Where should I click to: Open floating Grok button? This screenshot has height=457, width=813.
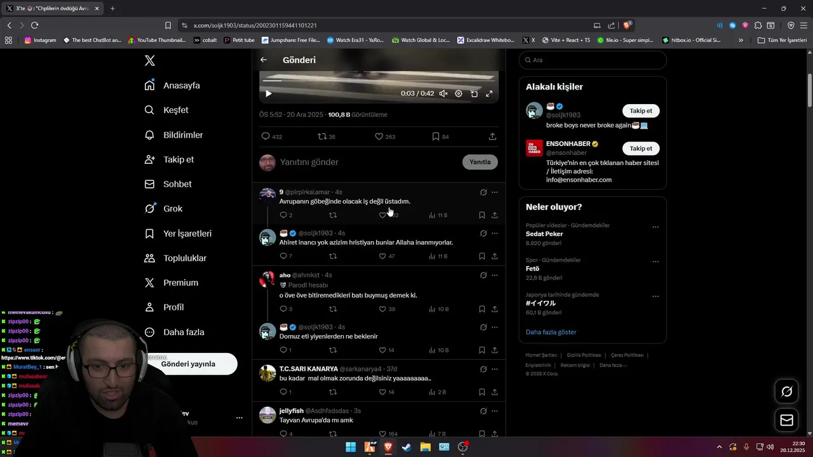click(786, 392)
